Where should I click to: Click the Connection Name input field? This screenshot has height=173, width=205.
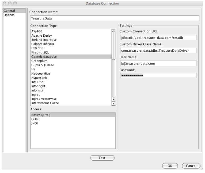coord(115,18)
